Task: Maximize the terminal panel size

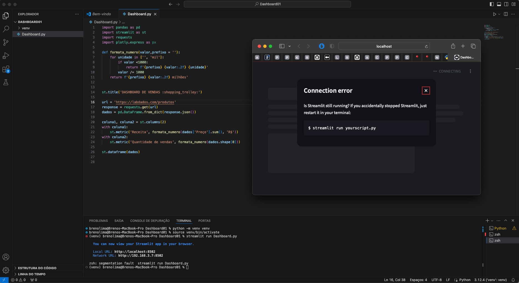Action: 506,221
